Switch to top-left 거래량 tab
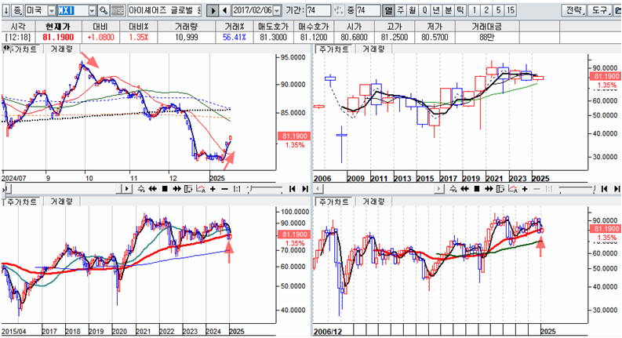Screen dimensions: 622x338 61,49
